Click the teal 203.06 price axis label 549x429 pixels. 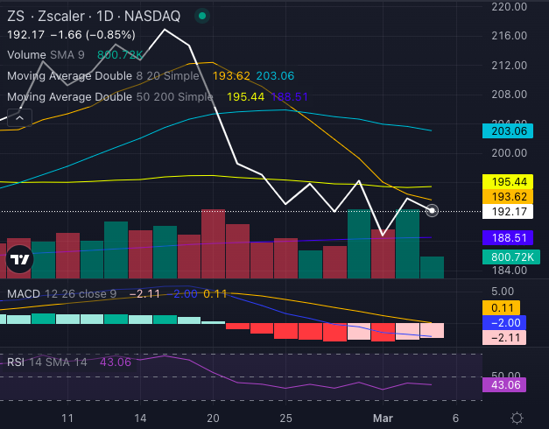(505, 131)
